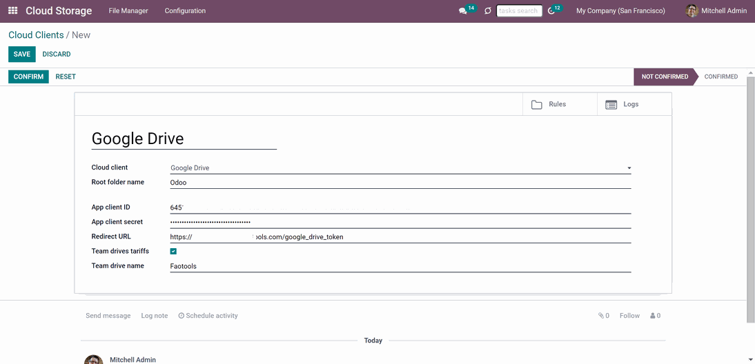Screen dimensions: 755x364
Task: Open the conversations chat icon
Action: pyautogui.click(x=462, y=11)
